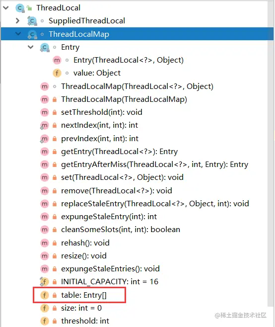The width and height of the screenshot is (275, 327).
Task: Click field icon of table: Entry[]
Action: (45, 295)
